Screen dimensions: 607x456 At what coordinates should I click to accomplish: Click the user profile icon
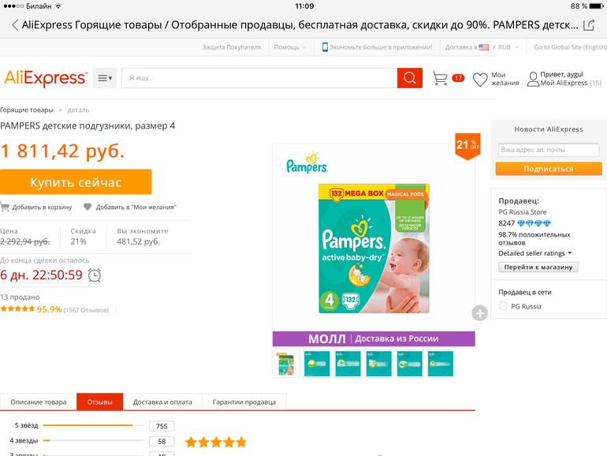click(x=533, y=79)
